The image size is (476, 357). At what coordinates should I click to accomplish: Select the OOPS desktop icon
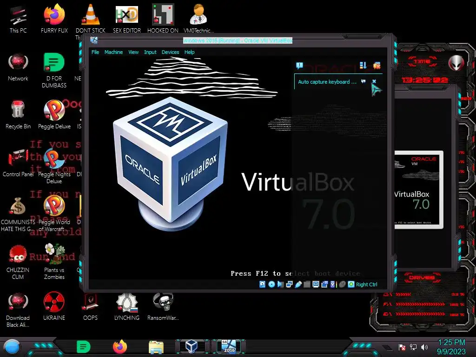pyautogui.click(x=90, y=307)
